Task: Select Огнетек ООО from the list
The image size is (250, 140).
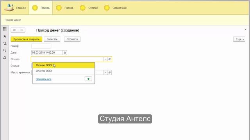Action: click(64, 71)
